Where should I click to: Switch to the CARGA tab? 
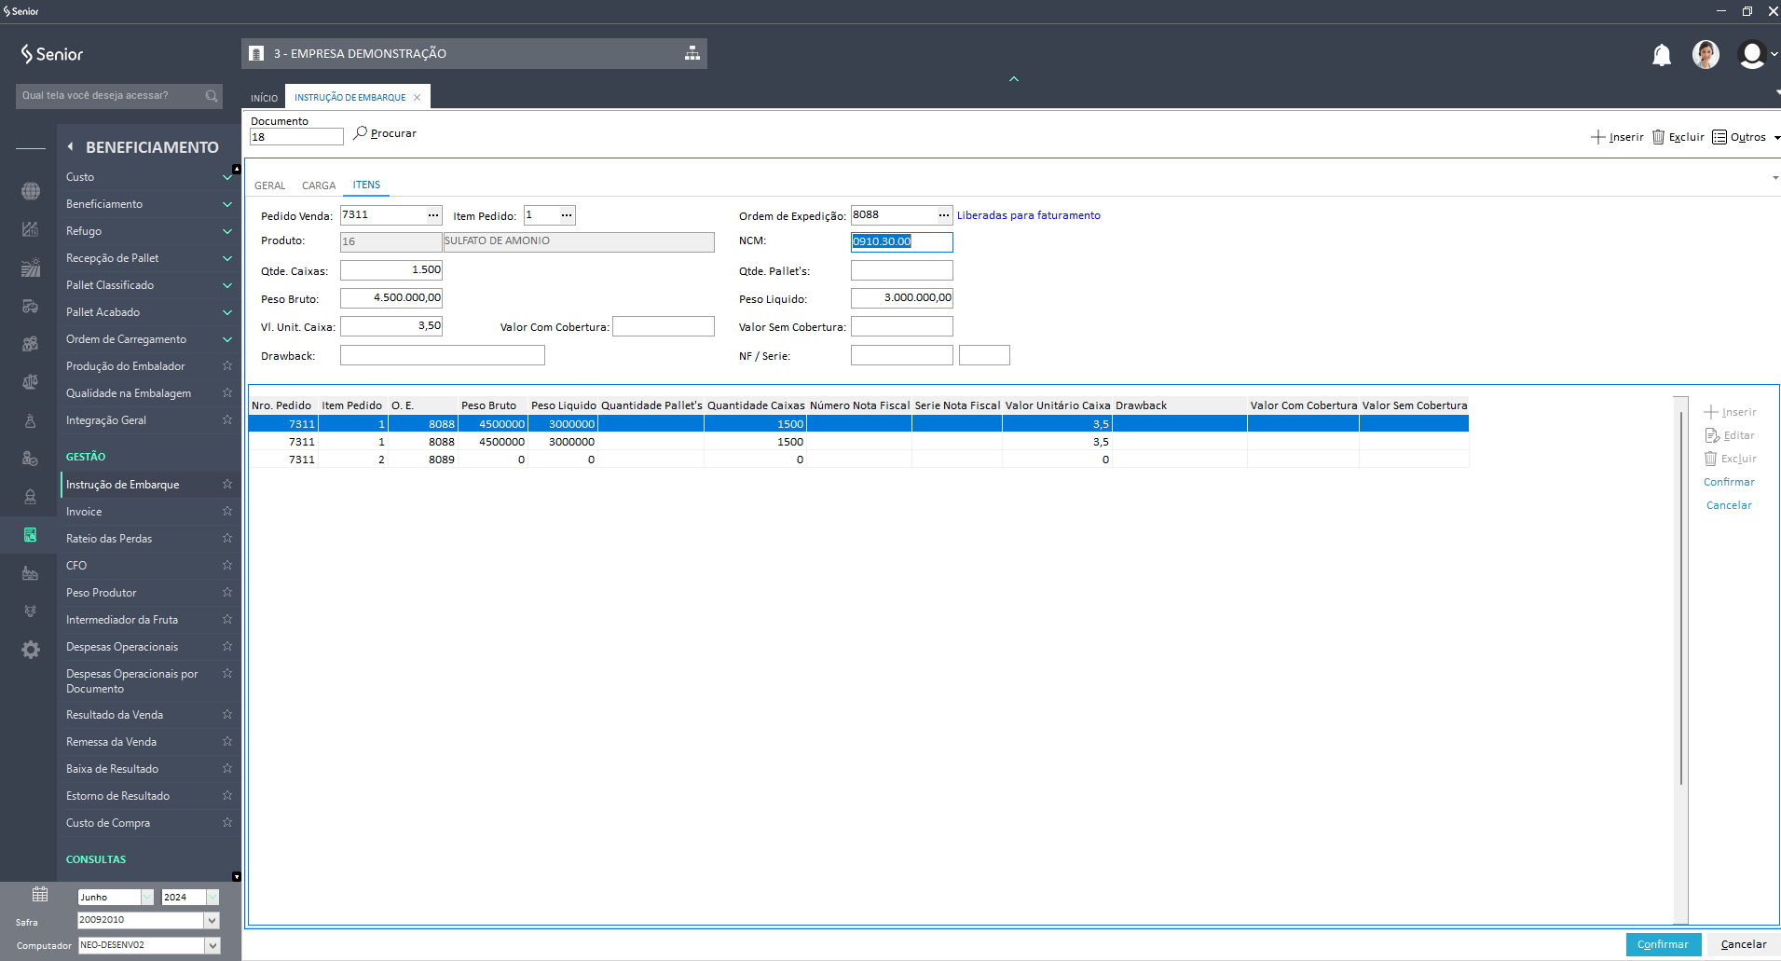pyautogui.click(x=318, y=185)
